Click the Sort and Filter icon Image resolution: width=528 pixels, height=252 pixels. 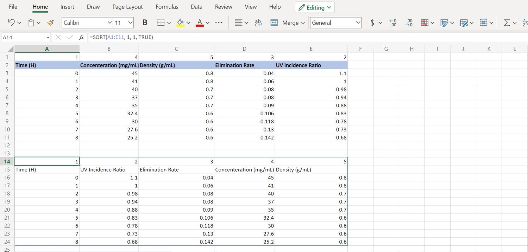tap(525, 22)
